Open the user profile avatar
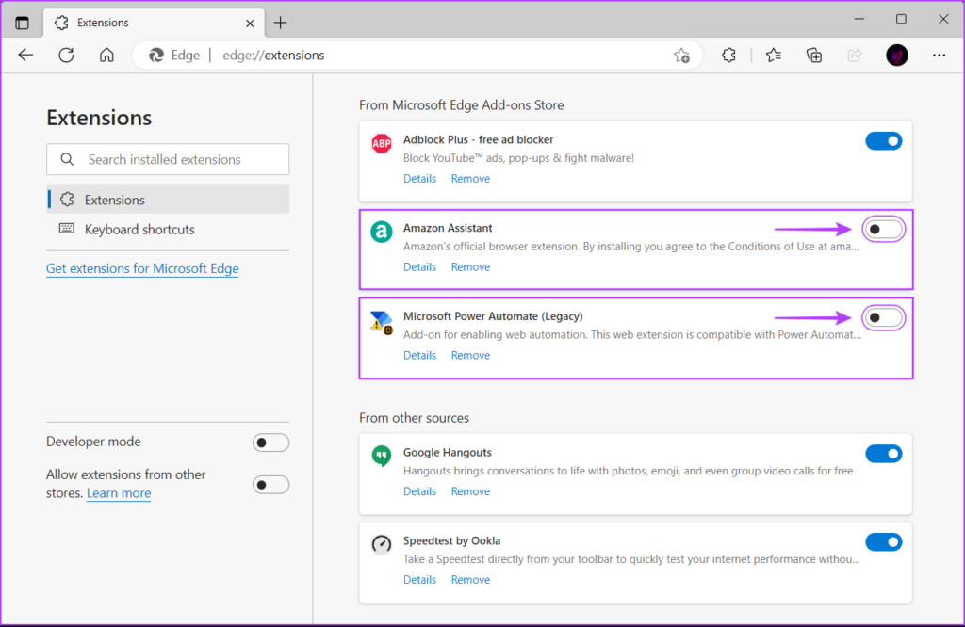The width and height of the screenshot is (965, 627). (897, 56)
